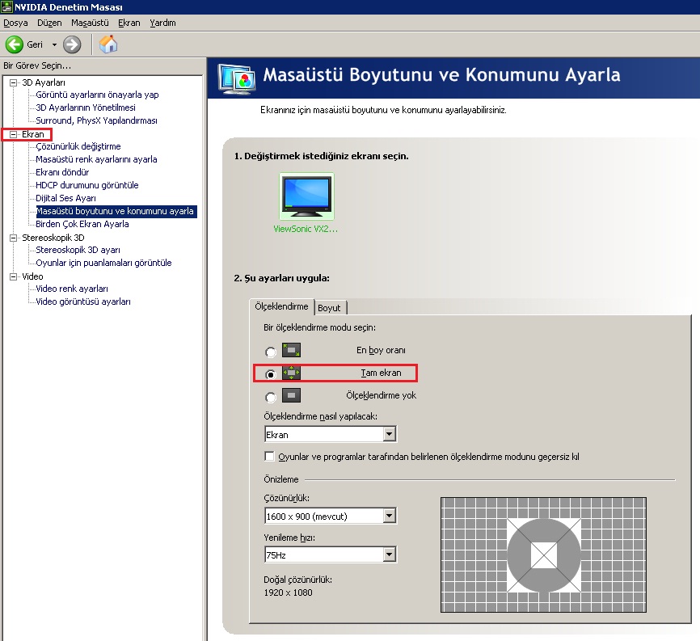
Task: Open Stereoskopik 3D ayarı page
Action: 78,250
